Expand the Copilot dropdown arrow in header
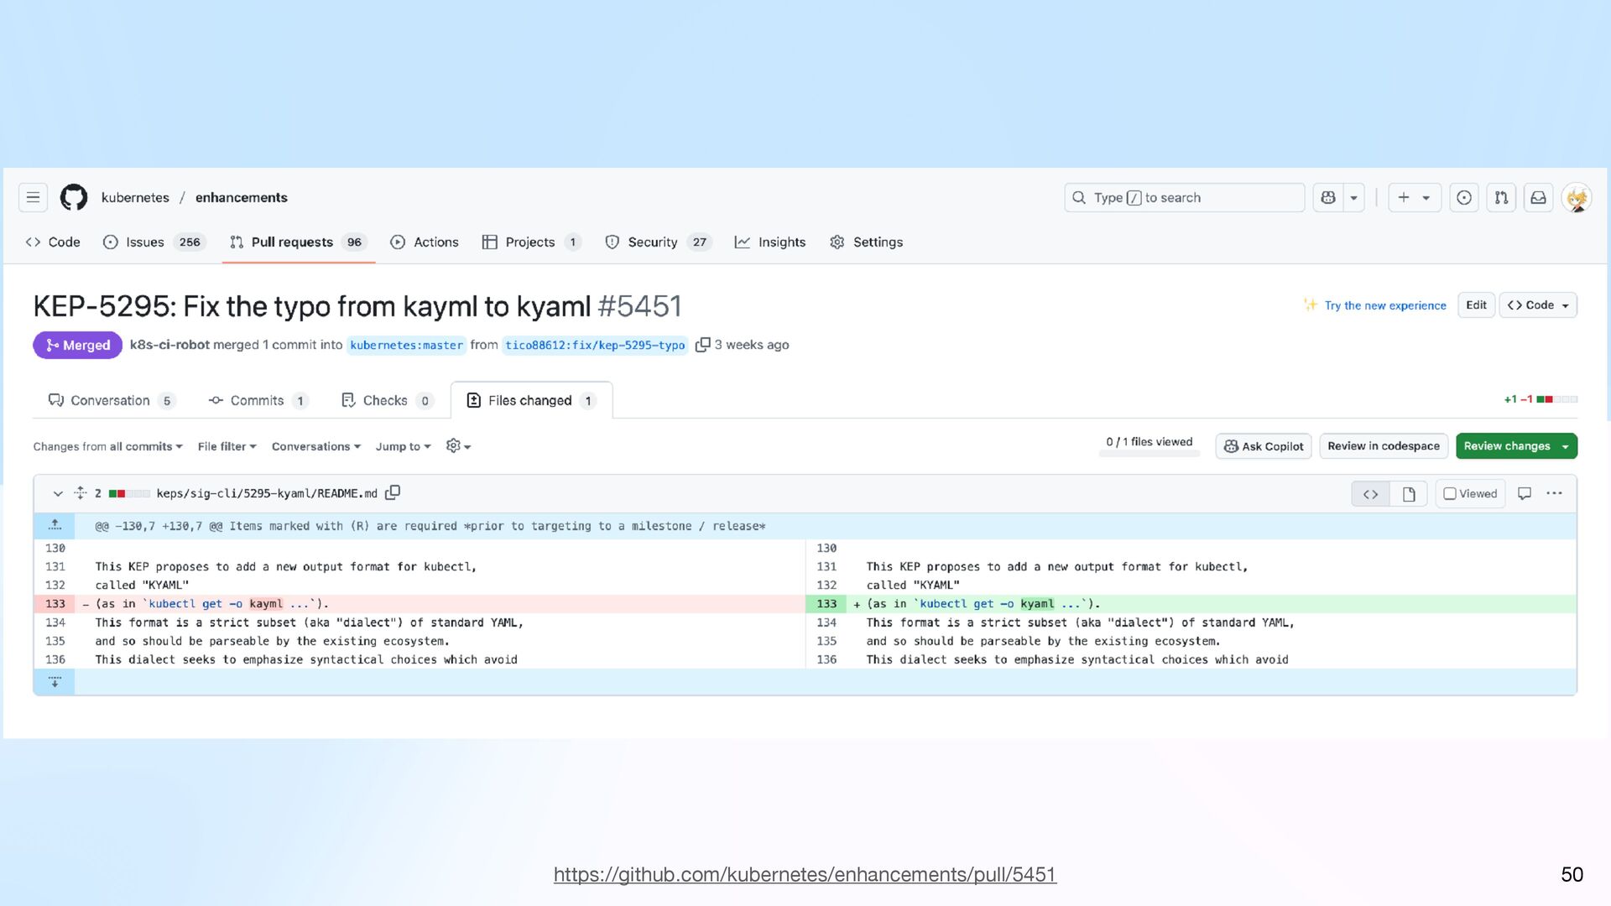1611x906 pixels. [1354, 198]
